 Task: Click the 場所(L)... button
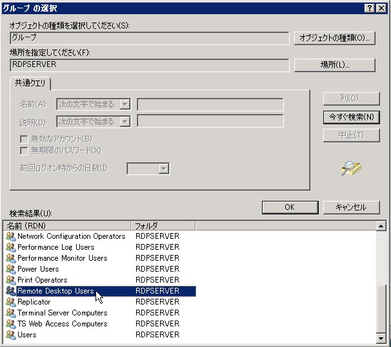335,65
